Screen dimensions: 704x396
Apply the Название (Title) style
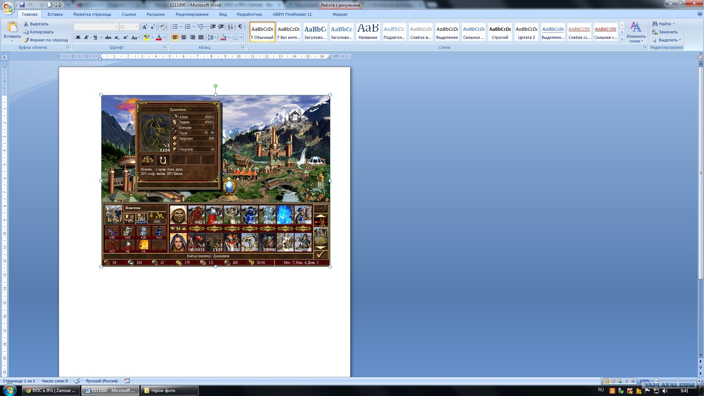(368, 32)
